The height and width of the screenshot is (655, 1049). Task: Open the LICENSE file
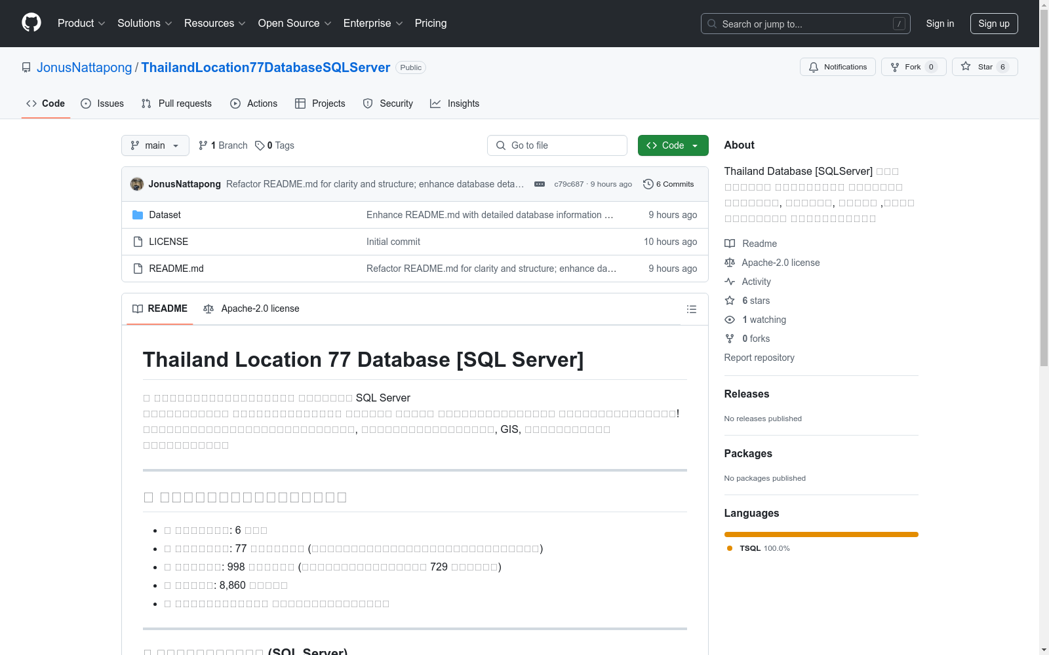(x=168, y=242)
